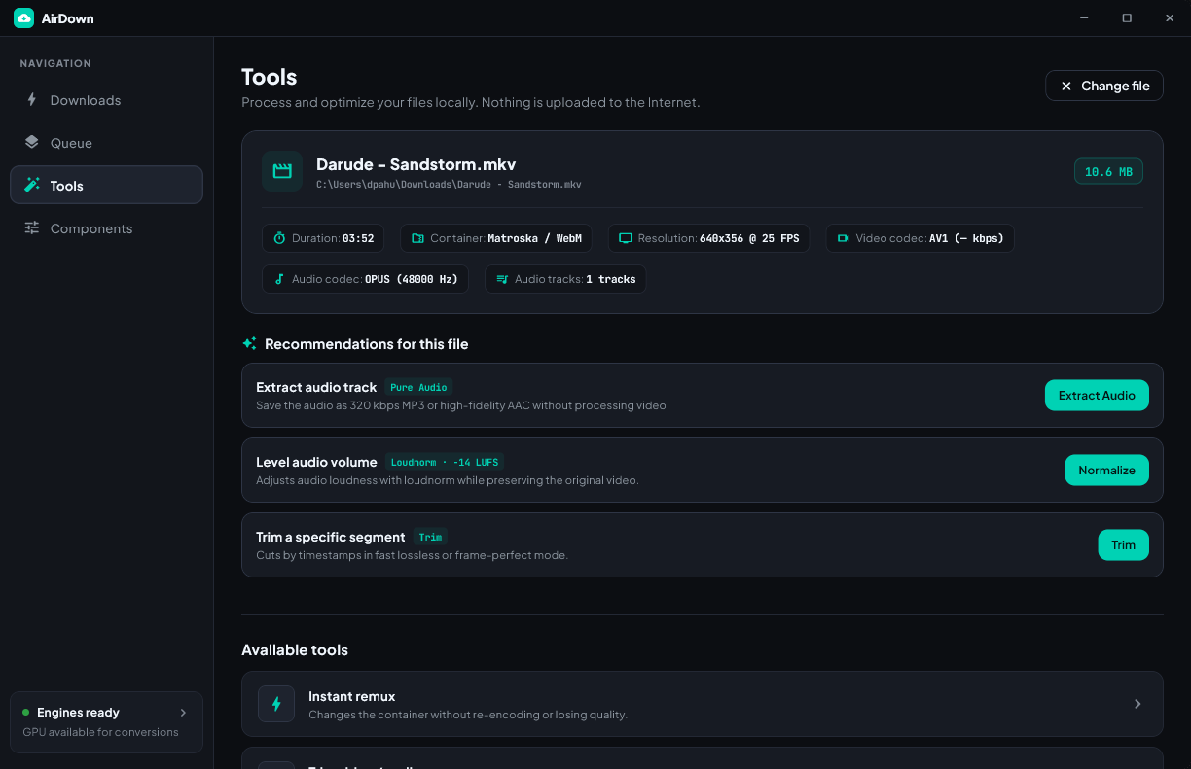
Task: Click the X icon in Change file
Action: [x=1066, y=86]
